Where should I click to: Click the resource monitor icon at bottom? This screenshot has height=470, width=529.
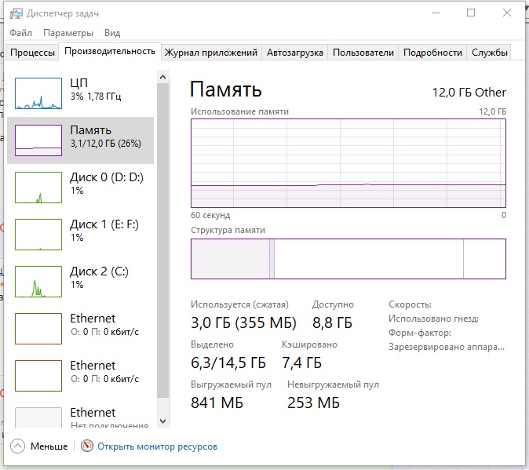(x=87, y=446)
